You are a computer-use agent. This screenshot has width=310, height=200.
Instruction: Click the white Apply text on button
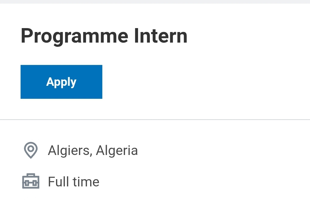pyautogui.click(x=61, y=82)
